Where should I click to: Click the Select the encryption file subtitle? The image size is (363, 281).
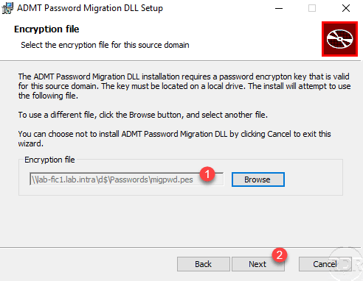click(x=105, y=45)
